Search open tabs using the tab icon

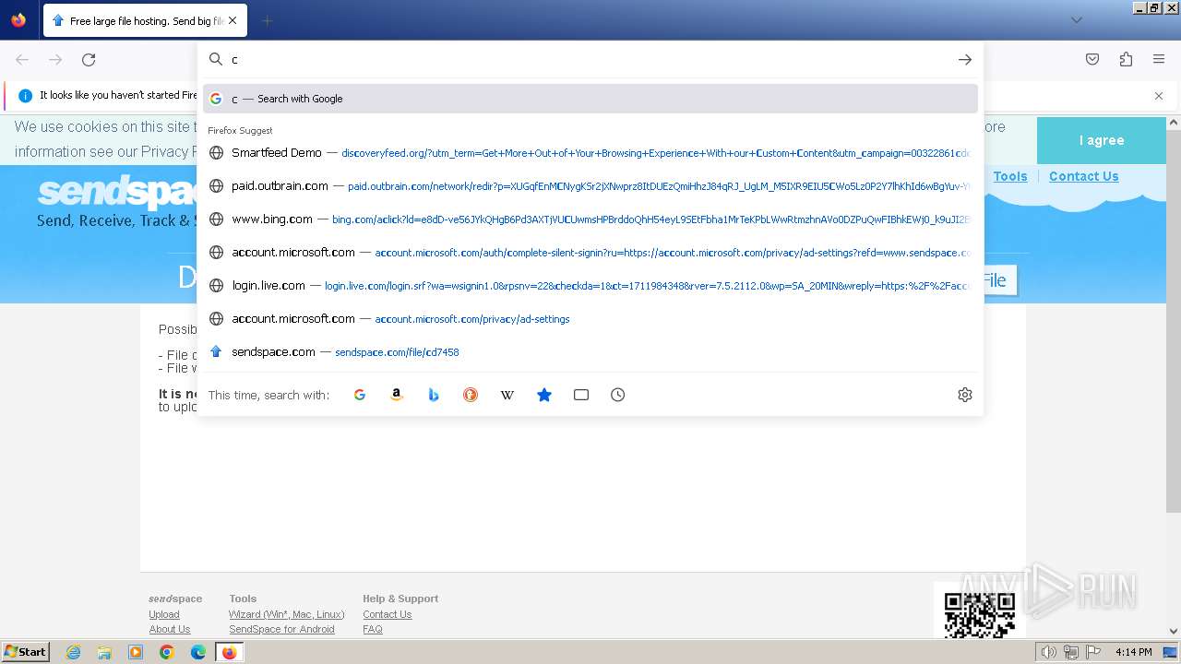click(581, 395)
